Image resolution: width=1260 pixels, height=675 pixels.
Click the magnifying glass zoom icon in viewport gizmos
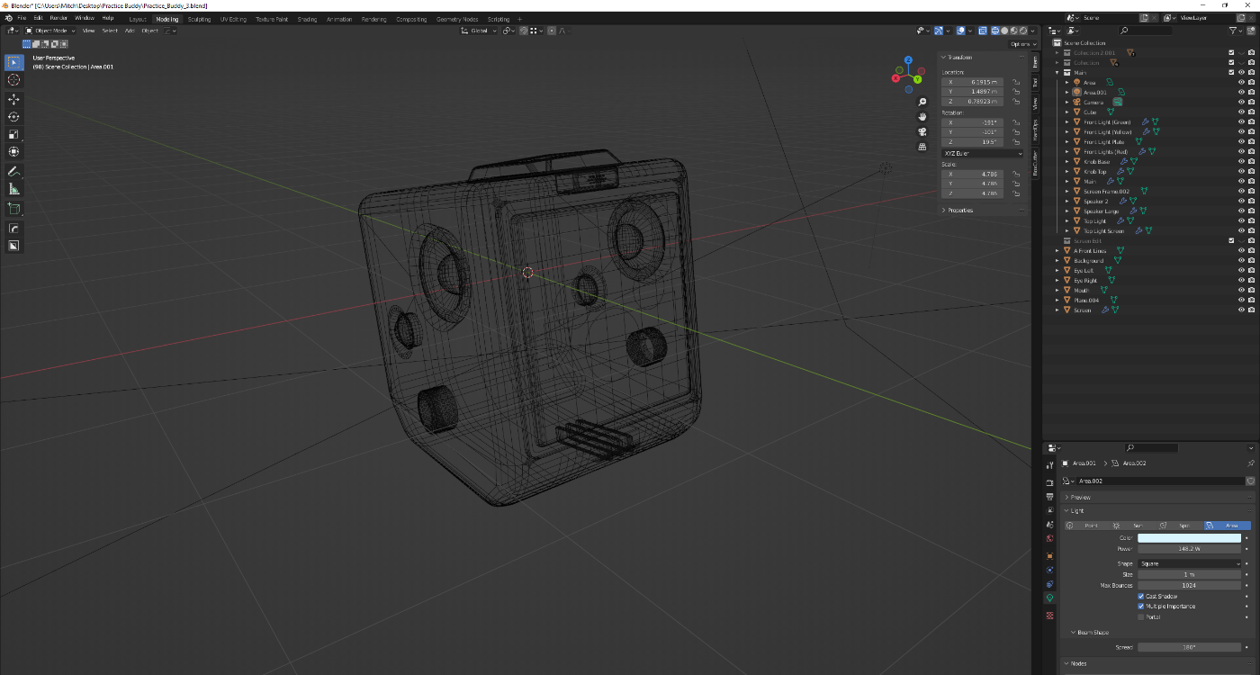click(x=922, y=102)
